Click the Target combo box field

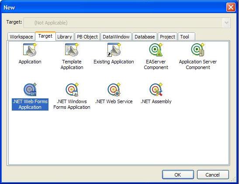point(127,23)
